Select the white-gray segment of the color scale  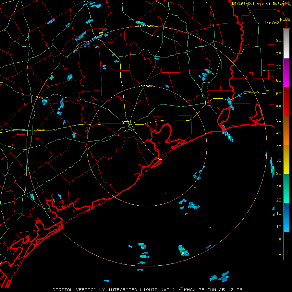click(286, 43)
